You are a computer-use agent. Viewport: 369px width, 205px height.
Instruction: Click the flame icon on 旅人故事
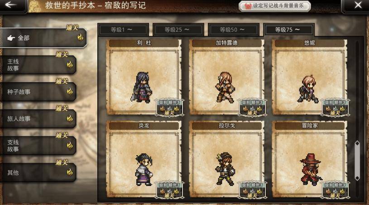(x=70, y=118)
